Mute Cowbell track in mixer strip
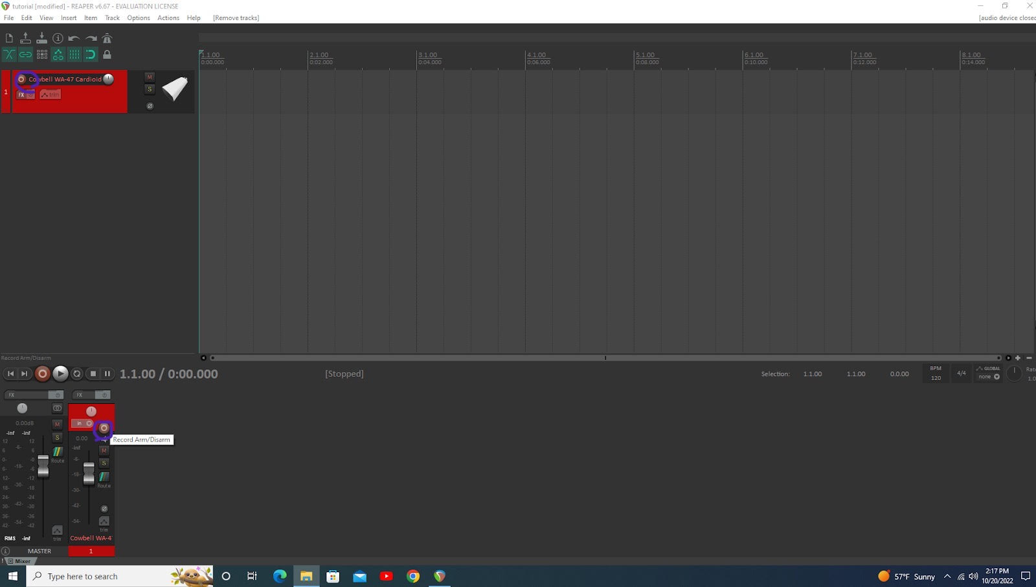This screenshot has width=1036, height=587. (x=104, y=450)
